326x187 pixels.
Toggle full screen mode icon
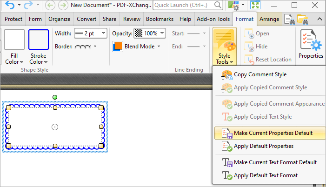click(x=255, y=5)
